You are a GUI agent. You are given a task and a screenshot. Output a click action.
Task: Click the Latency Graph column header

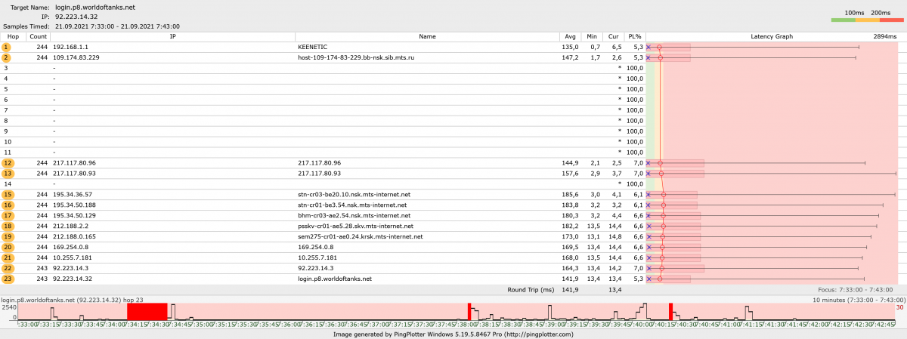tap(772, 36)
